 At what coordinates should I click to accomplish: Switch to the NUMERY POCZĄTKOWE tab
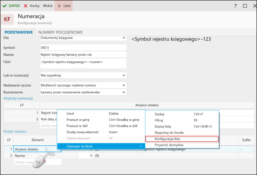[x=60, y=32]
